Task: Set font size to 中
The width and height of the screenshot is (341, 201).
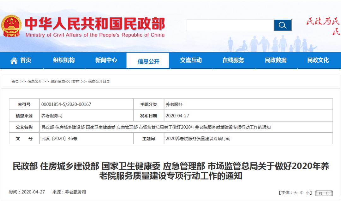Action: [x=302, y=193]
